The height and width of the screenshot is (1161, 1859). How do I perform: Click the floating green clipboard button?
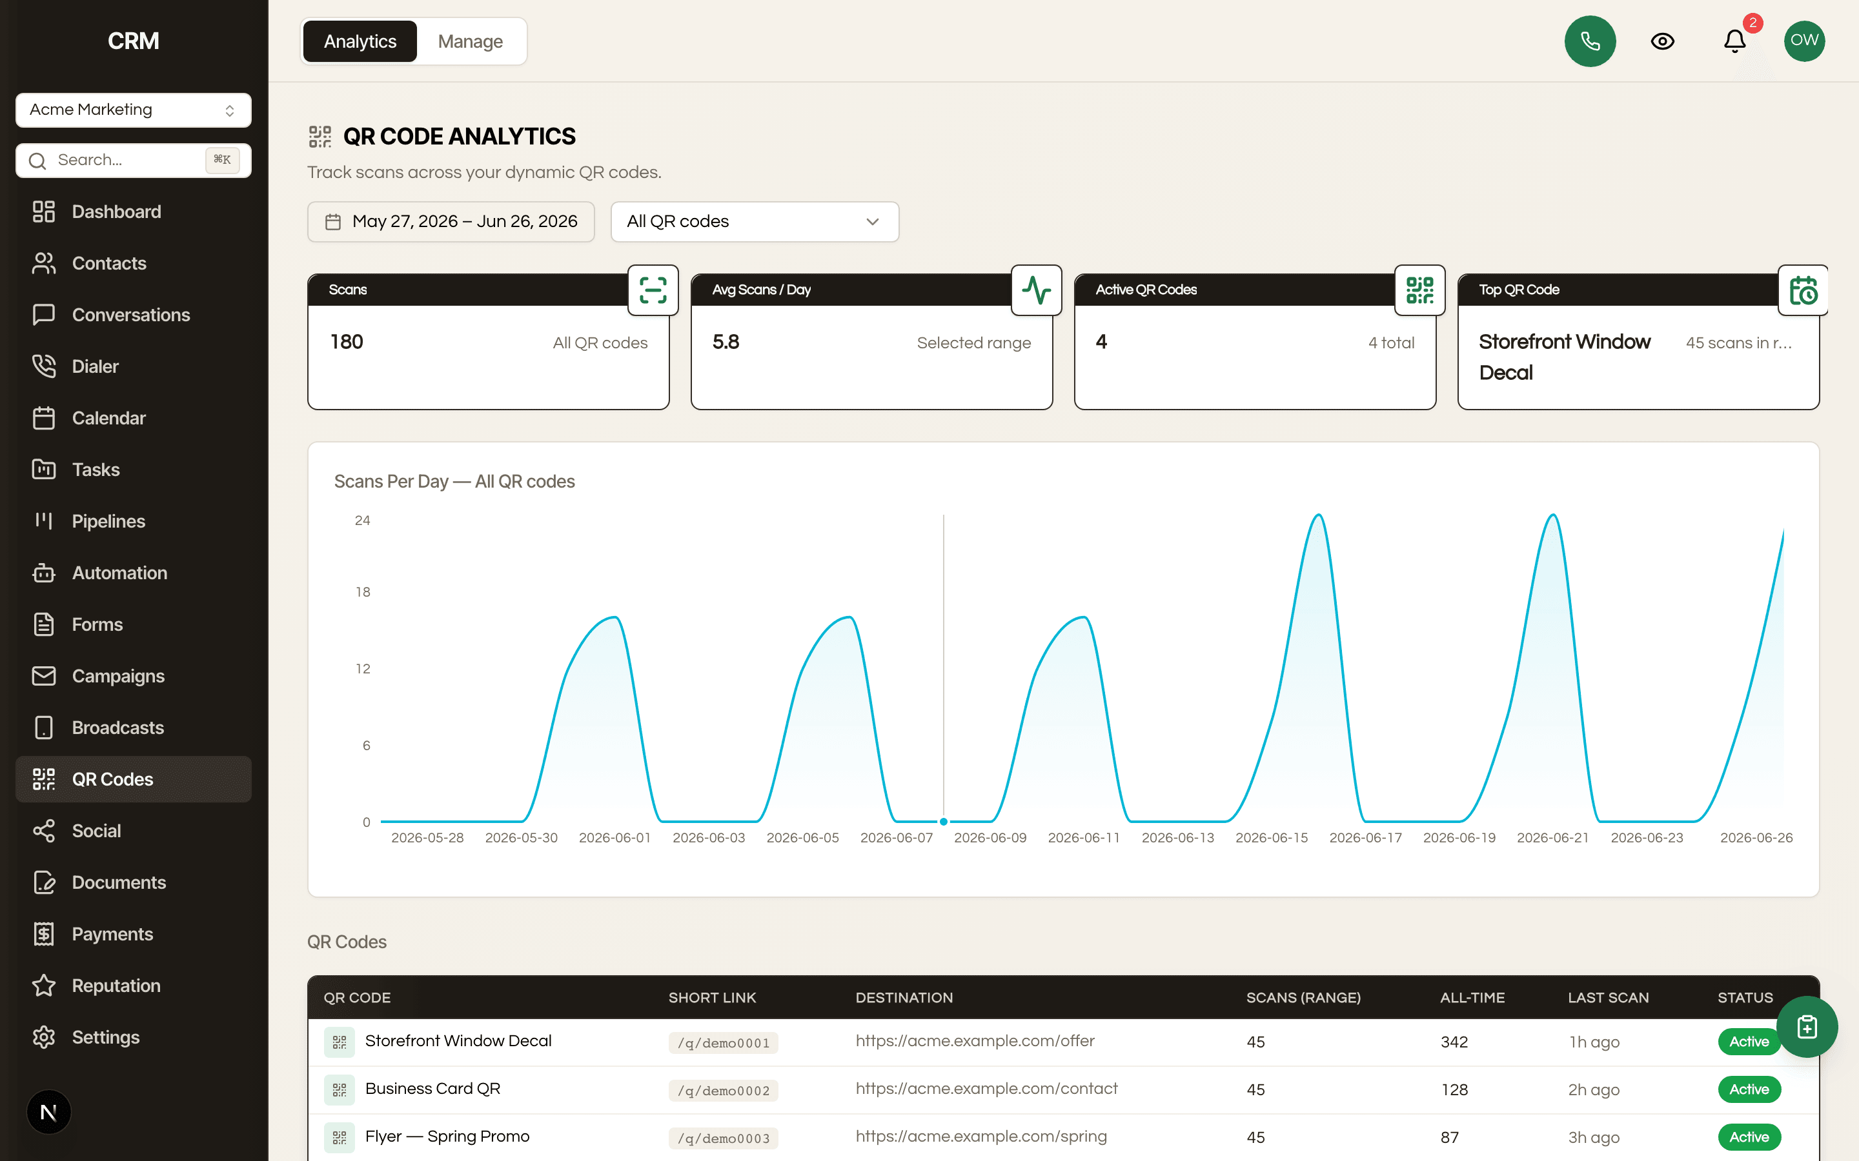tap(1807, 1027)
